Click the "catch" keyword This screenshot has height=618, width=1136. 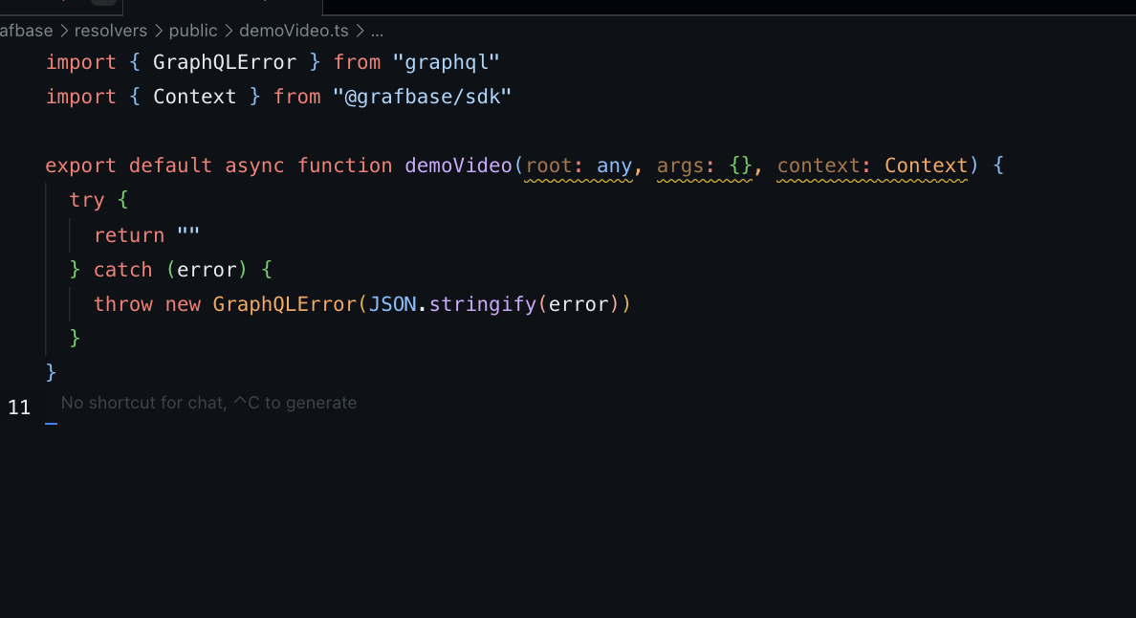click(123, 270)
